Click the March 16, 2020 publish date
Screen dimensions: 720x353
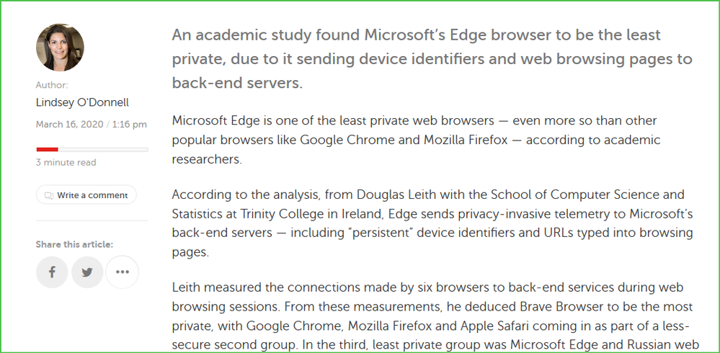tap(69, 125)
